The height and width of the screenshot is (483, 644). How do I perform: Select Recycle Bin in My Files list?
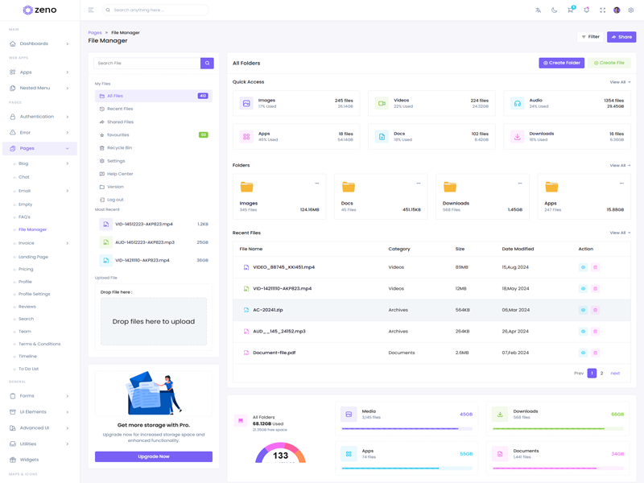click(x=119, y=148)
